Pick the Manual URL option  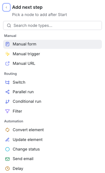pyautogui.click(x=52, y=64)
